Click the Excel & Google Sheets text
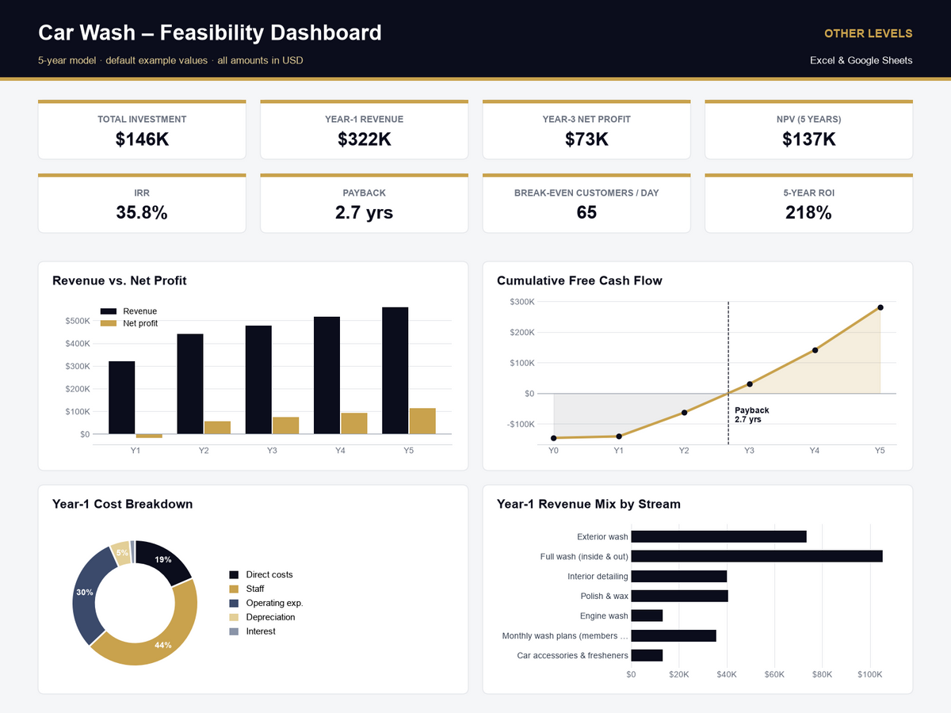This screenshot has height=713, width=951. (x=861, y=60)
